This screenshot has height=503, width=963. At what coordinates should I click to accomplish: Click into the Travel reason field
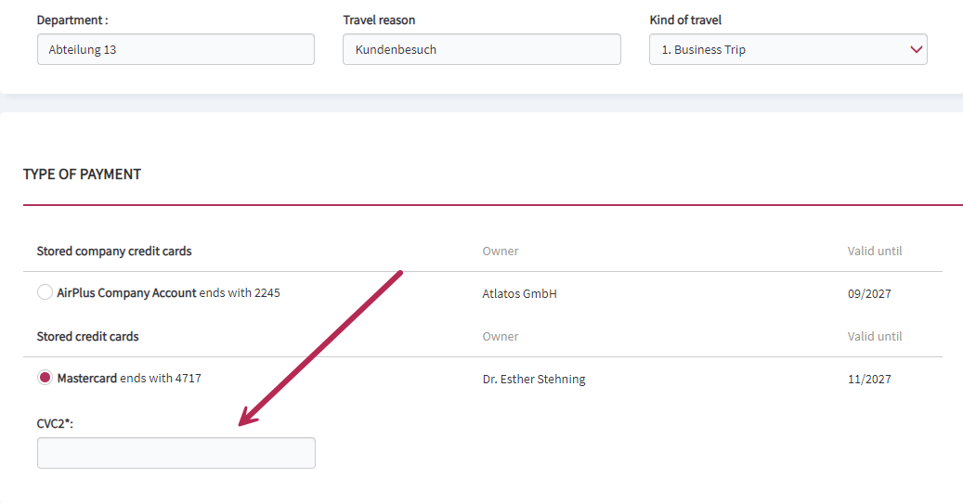coord(481,50)
